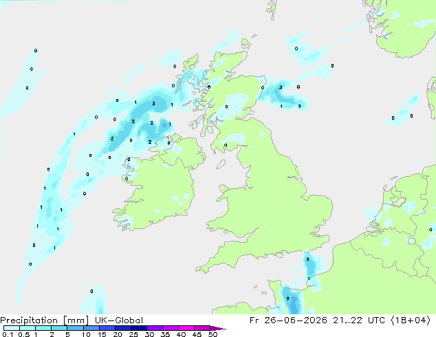The image size is (436, 337).
Task: Click the legend tick label '50'
Action: [x=212, y=334]
